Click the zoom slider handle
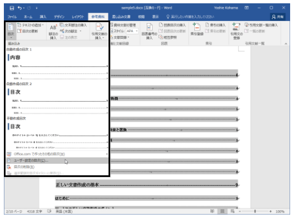Screen dimensions: 294x219 (255, 211)
